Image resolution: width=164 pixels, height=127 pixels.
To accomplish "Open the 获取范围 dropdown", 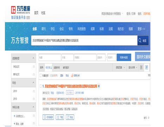I will click(x=120, y=68).
